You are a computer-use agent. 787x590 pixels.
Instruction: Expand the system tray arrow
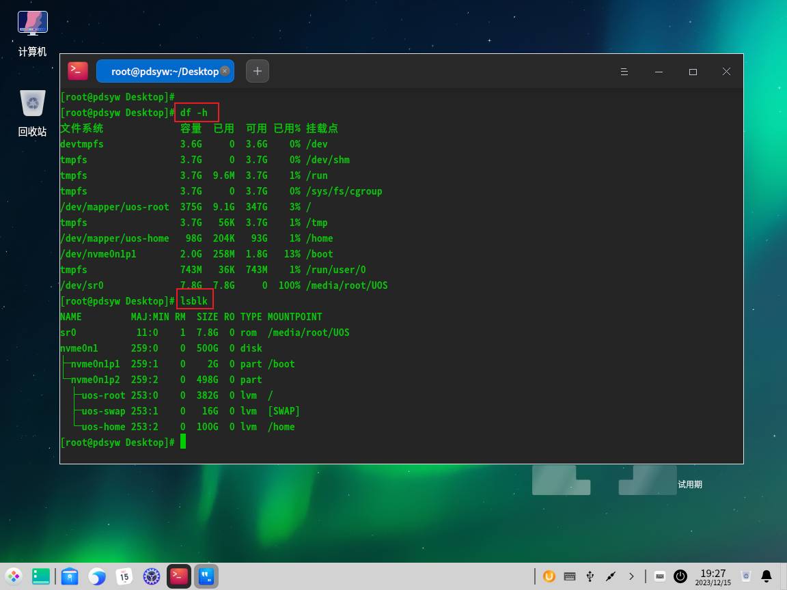coord(631,576)
